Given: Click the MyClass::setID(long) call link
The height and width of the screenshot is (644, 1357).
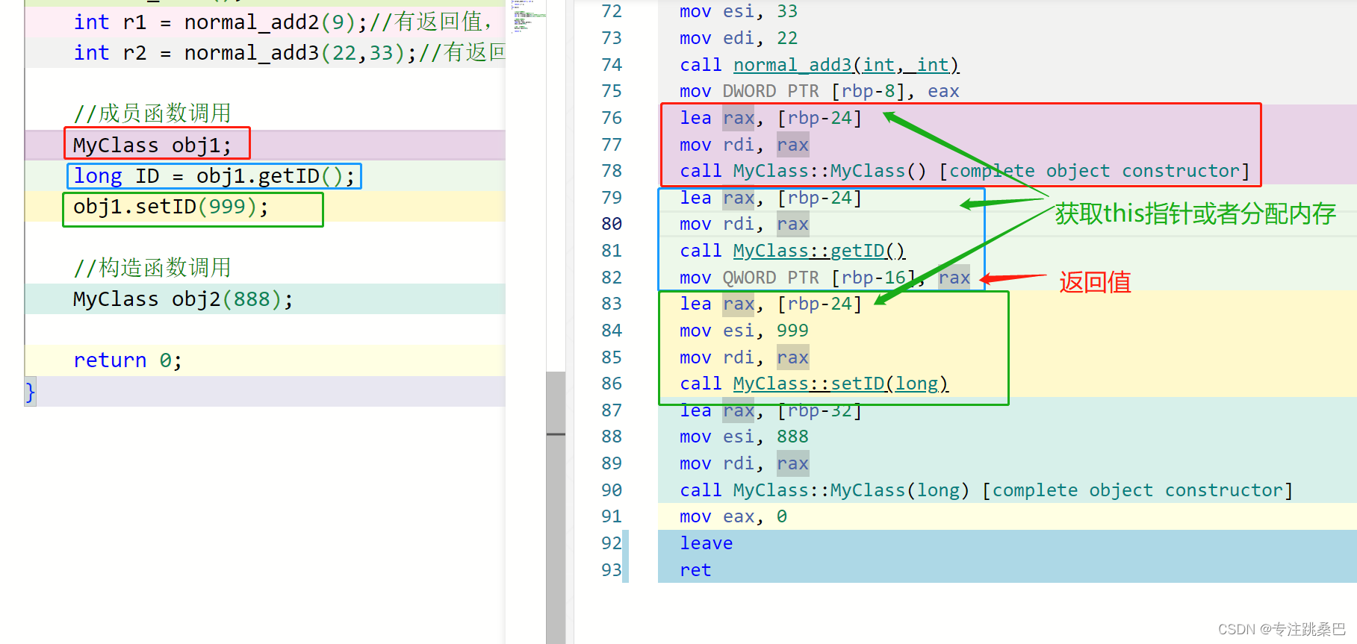Looking at the screenshot, I should (840, 384).
